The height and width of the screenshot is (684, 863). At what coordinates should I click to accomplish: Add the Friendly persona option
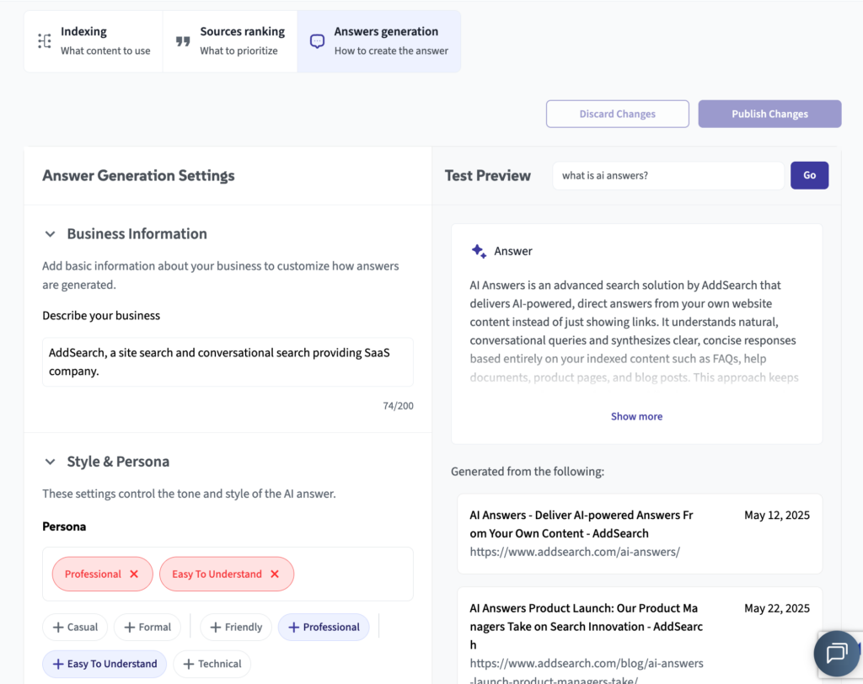click(236, 628)
